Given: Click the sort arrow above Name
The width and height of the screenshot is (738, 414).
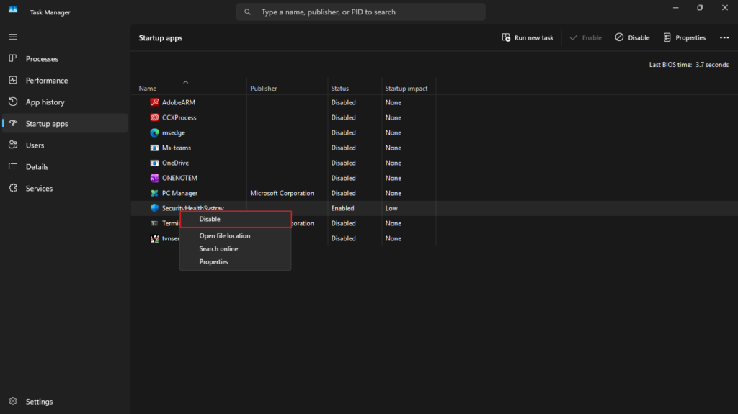Looking at the screenshot, I should tap(186, 82).
